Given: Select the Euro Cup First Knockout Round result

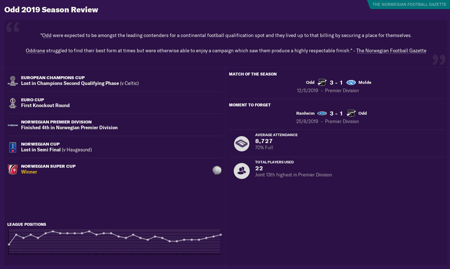Looking at the screenshot, I should tap(45, 105).
